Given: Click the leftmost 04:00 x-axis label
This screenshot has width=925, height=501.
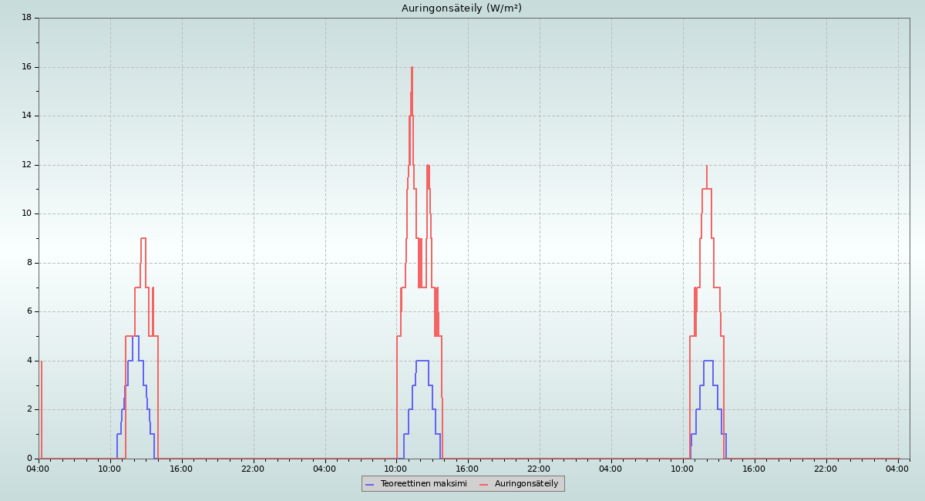Looking at the screenshot, I should coord(38,469).
